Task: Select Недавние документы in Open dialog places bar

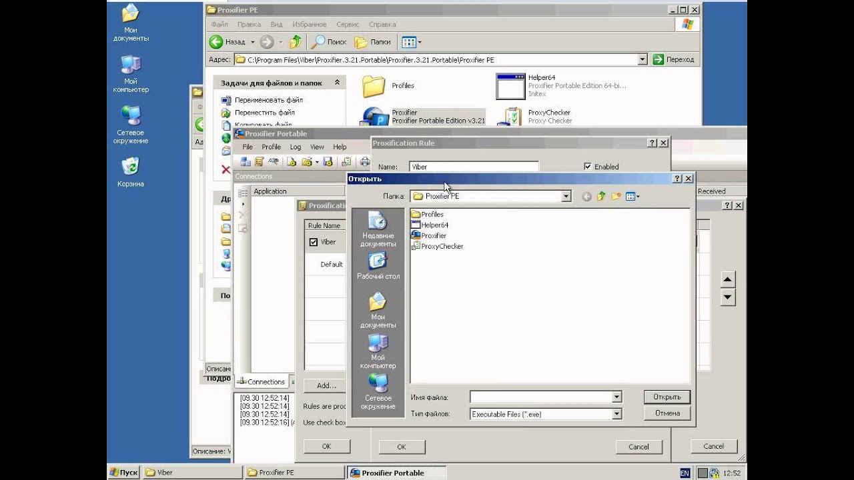Action: click(x=378, y=231)
